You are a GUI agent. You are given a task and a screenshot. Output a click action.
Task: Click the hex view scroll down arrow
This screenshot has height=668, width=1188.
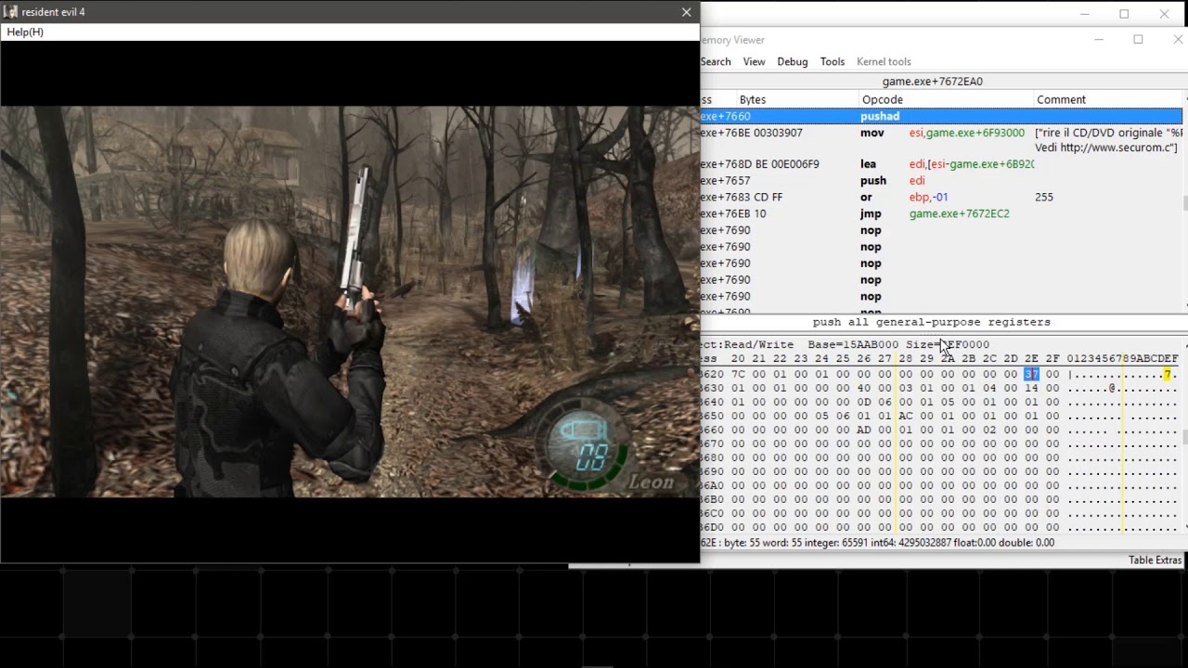pos(1184,527)
